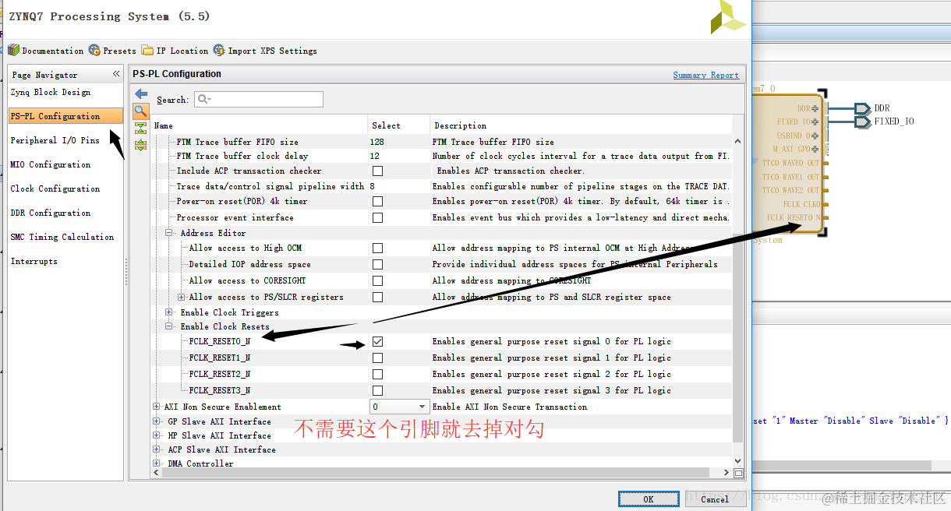Enable the FCLK_RESET1_N checkbox
Image resolution: width=951 pixels, height=511 pixels.
pos(377,358)
